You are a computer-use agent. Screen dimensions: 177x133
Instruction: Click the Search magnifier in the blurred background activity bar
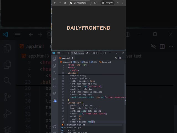[7, 81]
